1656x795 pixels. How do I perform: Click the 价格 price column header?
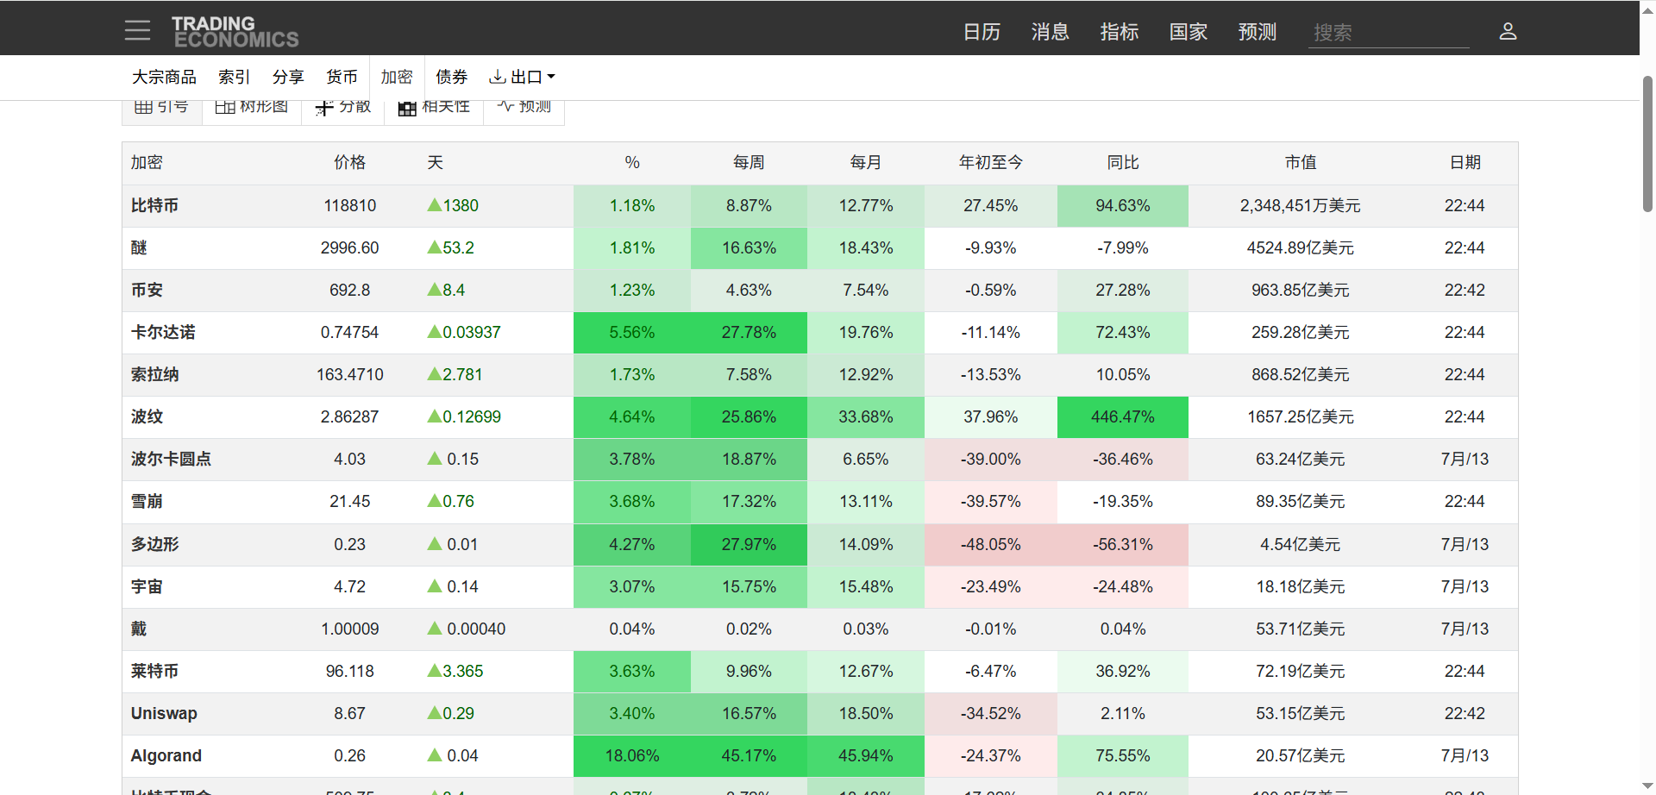click(349, 162)
